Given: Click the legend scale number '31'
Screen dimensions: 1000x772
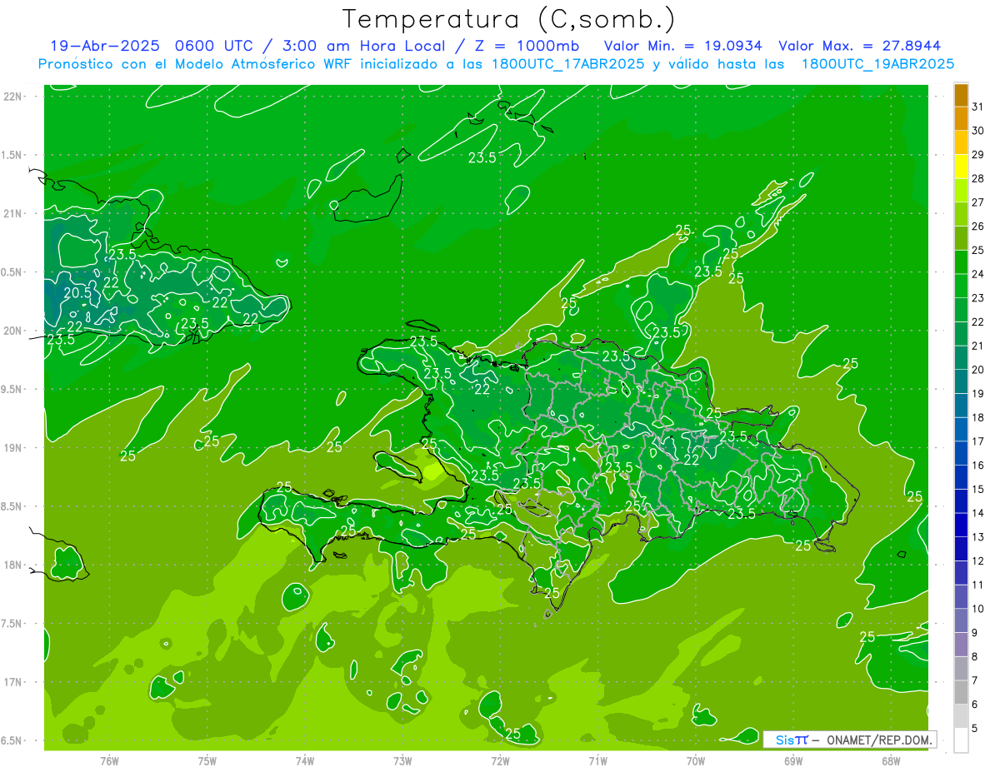Looking at the screenshot, I should tap(978, 107).
